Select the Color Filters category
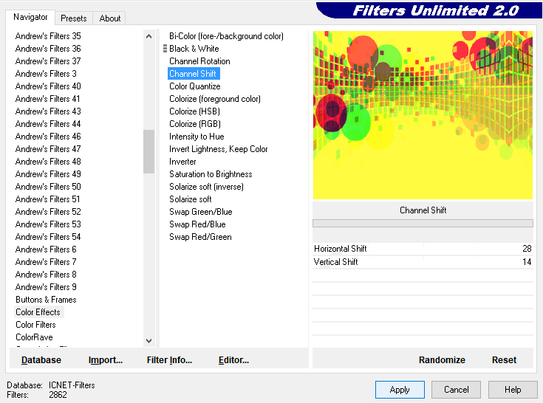The height and width of the screenshot is (403, 543). pyautogui.click(x=35, y=325)
